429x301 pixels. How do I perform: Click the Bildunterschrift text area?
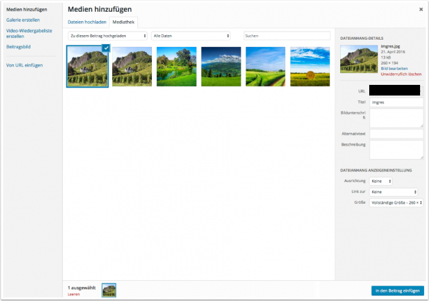click(396, 118)
